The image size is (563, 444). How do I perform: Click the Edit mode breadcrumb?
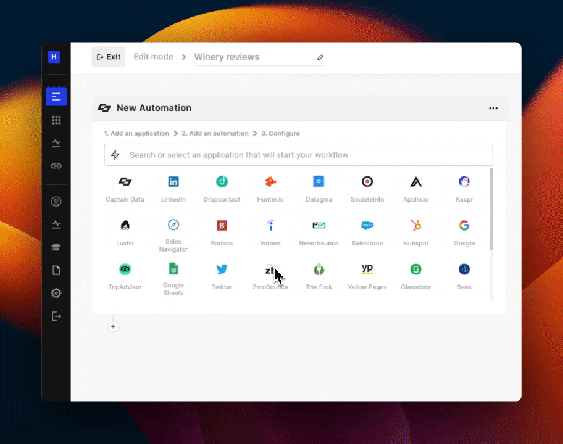[x=153, y=57]
